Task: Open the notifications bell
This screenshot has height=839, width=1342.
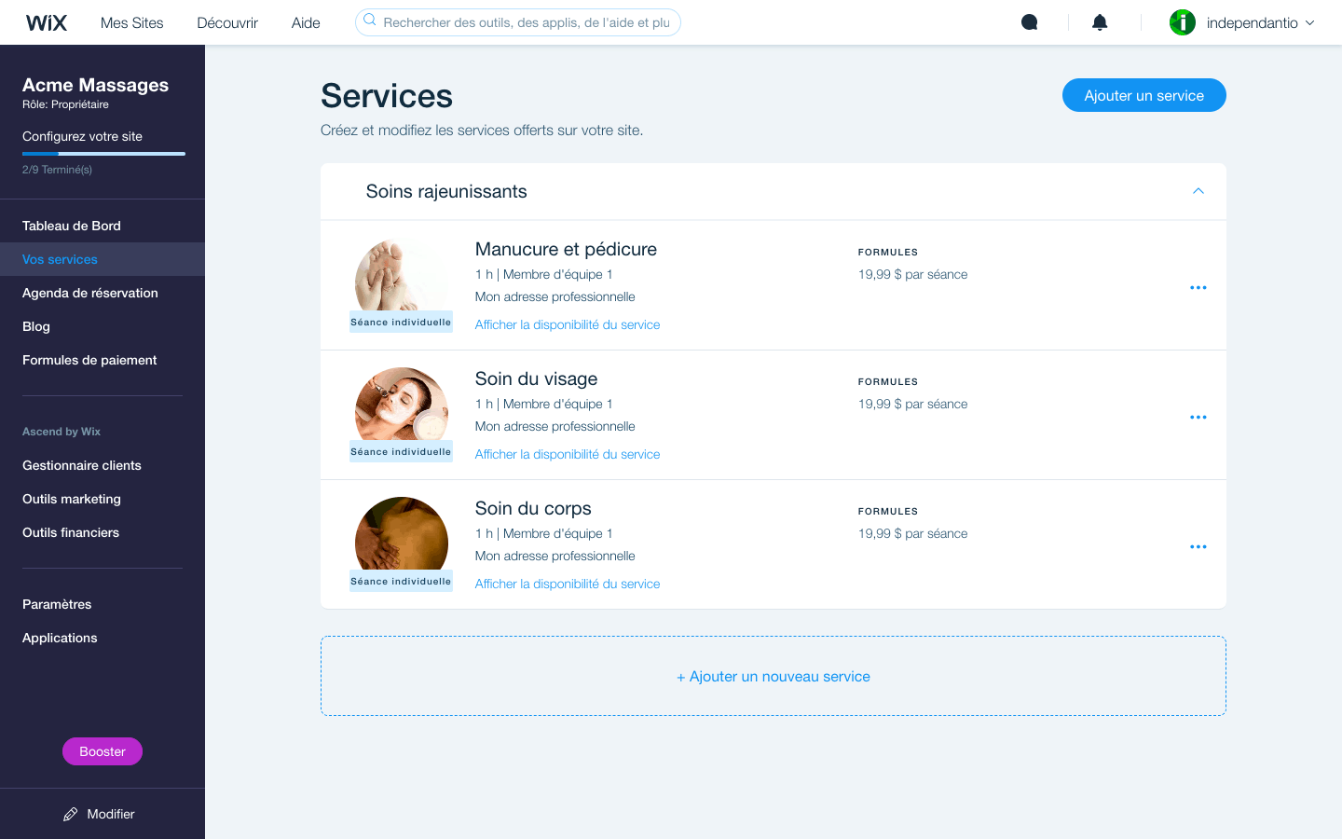Action: coord(1100,22)
